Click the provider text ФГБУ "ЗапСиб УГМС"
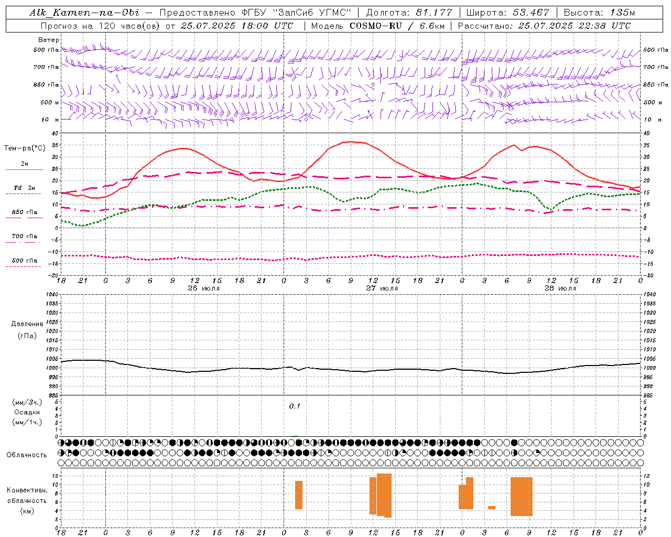 tap(297, 13)
